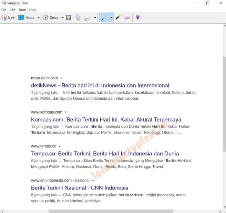The height and width of the screenshot is (213, 226).
Task: Start a new snip with New button
Action: [x=8, y=17]
